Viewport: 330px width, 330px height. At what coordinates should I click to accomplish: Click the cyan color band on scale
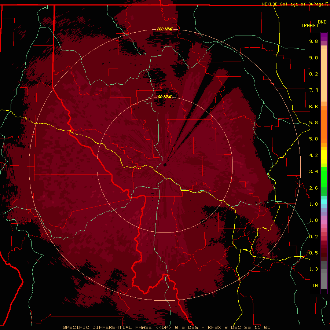tap(324, 201)
